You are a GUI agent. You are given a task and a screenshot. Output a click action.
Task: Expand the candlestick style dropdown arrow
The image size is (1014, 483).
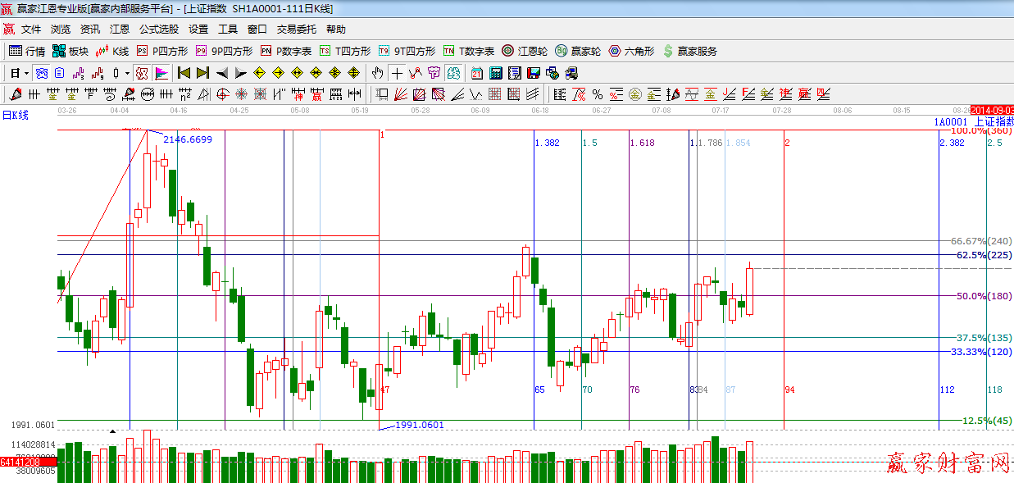[x=128, y=73]
